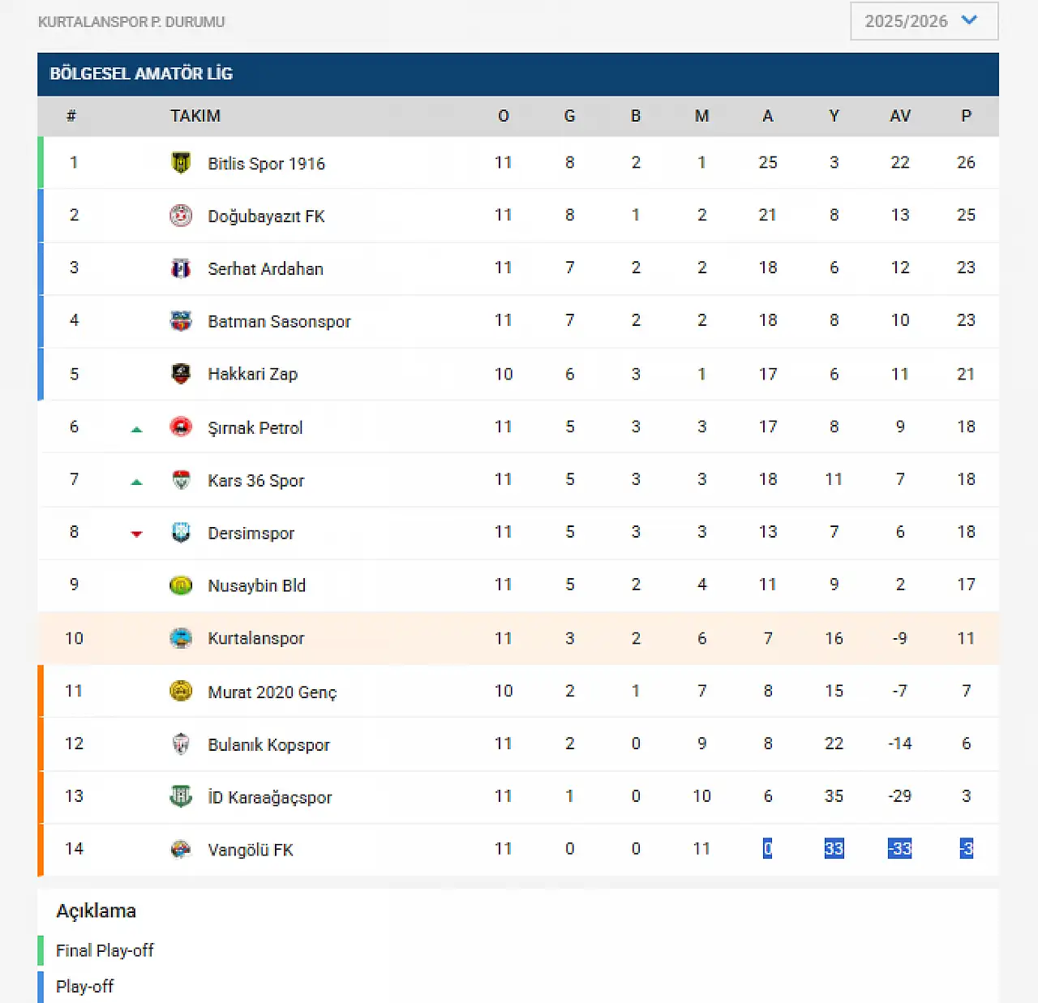
Task: Click the Murat 2020 Genç team name
Action: click(x=272, y=692)
